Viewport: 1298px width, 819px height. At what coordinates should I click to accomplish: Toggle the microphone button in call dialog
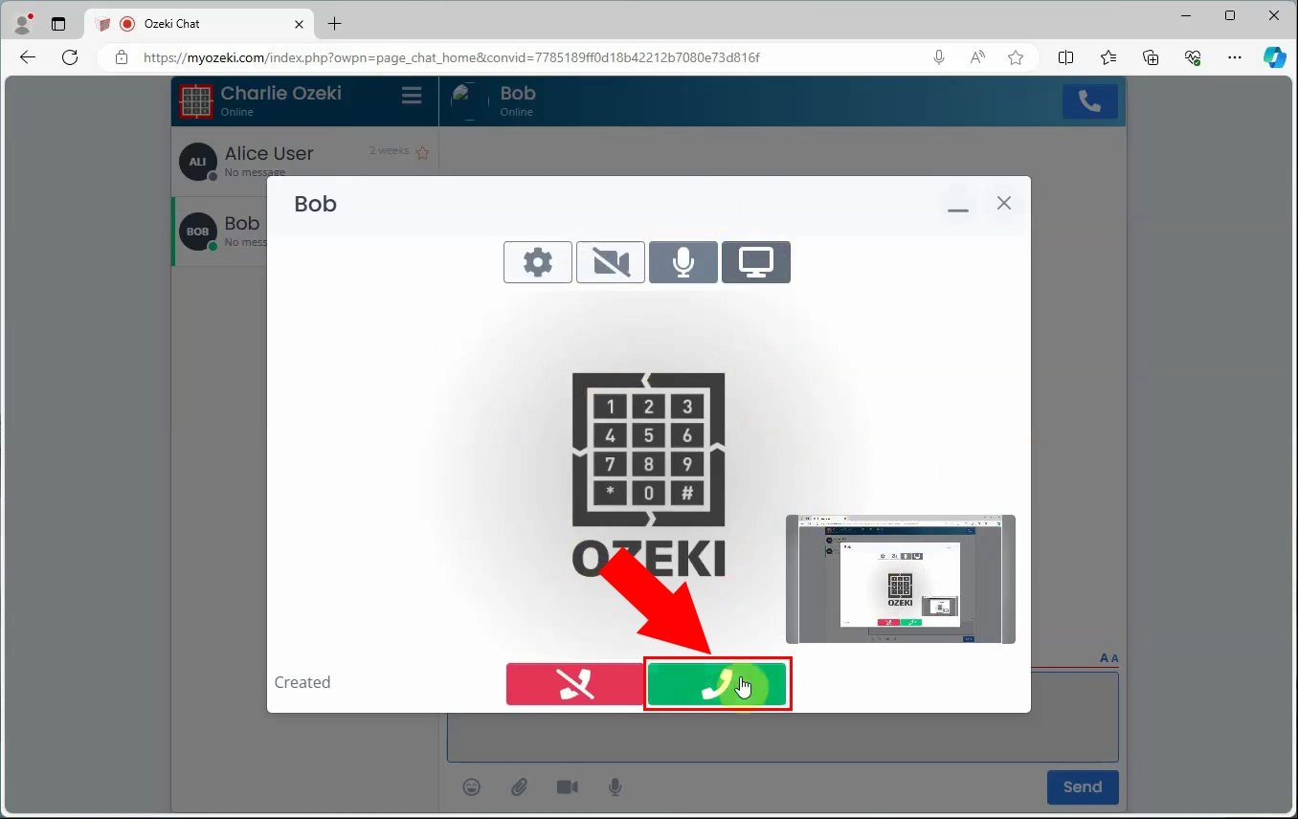click(x=683, y=262)
